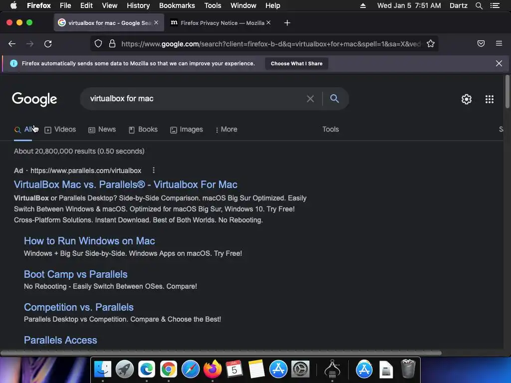The height and width of the screenshot is (383, 511).
Task: Open Boot Camp vs Parallels link
Action: pyautogui.click(x=76, y=274)
